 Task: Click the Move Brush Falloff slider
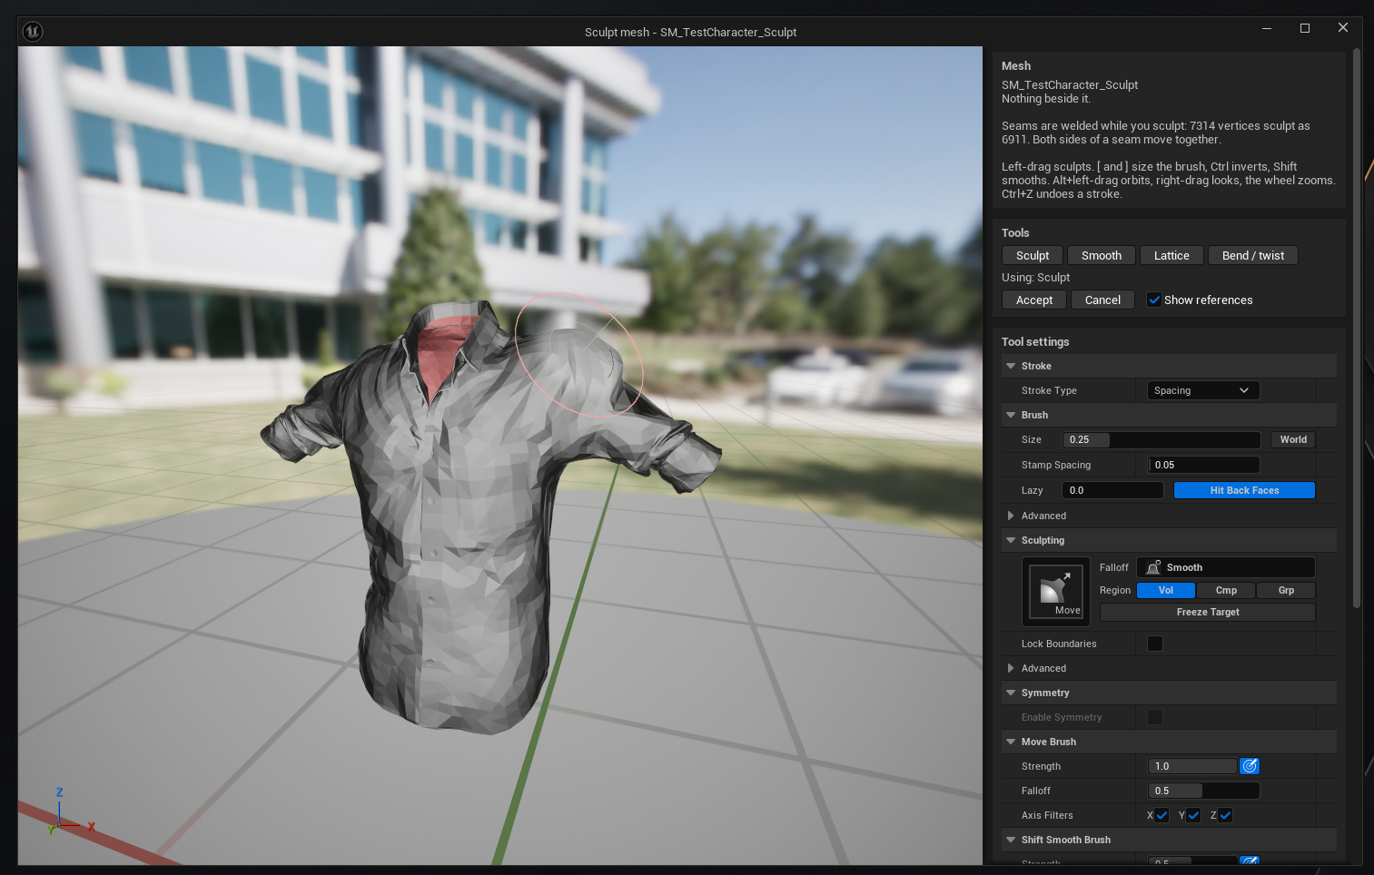(x=1203, y=791)
